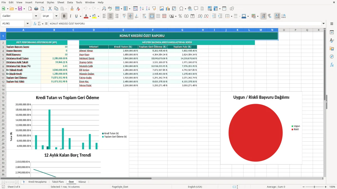Toggle Italic formatting

coord(70,16)
